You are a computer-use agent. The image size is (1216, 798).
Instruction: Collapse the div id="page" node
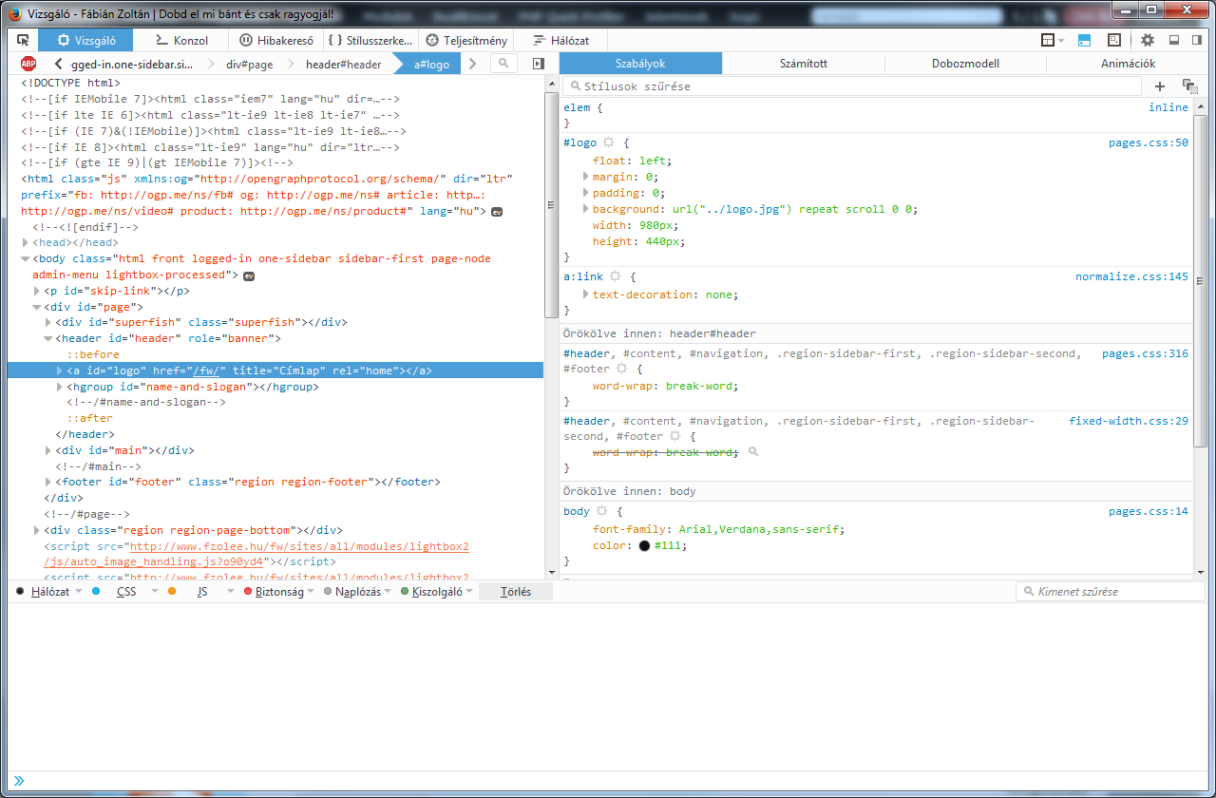[x=37, y=307]
